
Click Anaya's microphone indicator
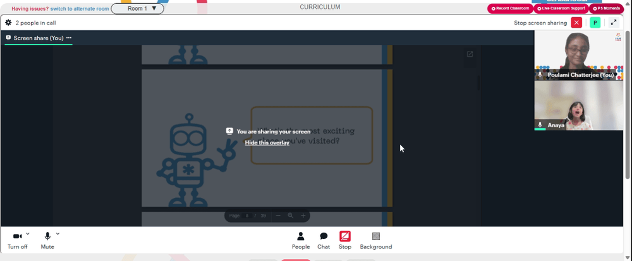[x=540, y=125]
